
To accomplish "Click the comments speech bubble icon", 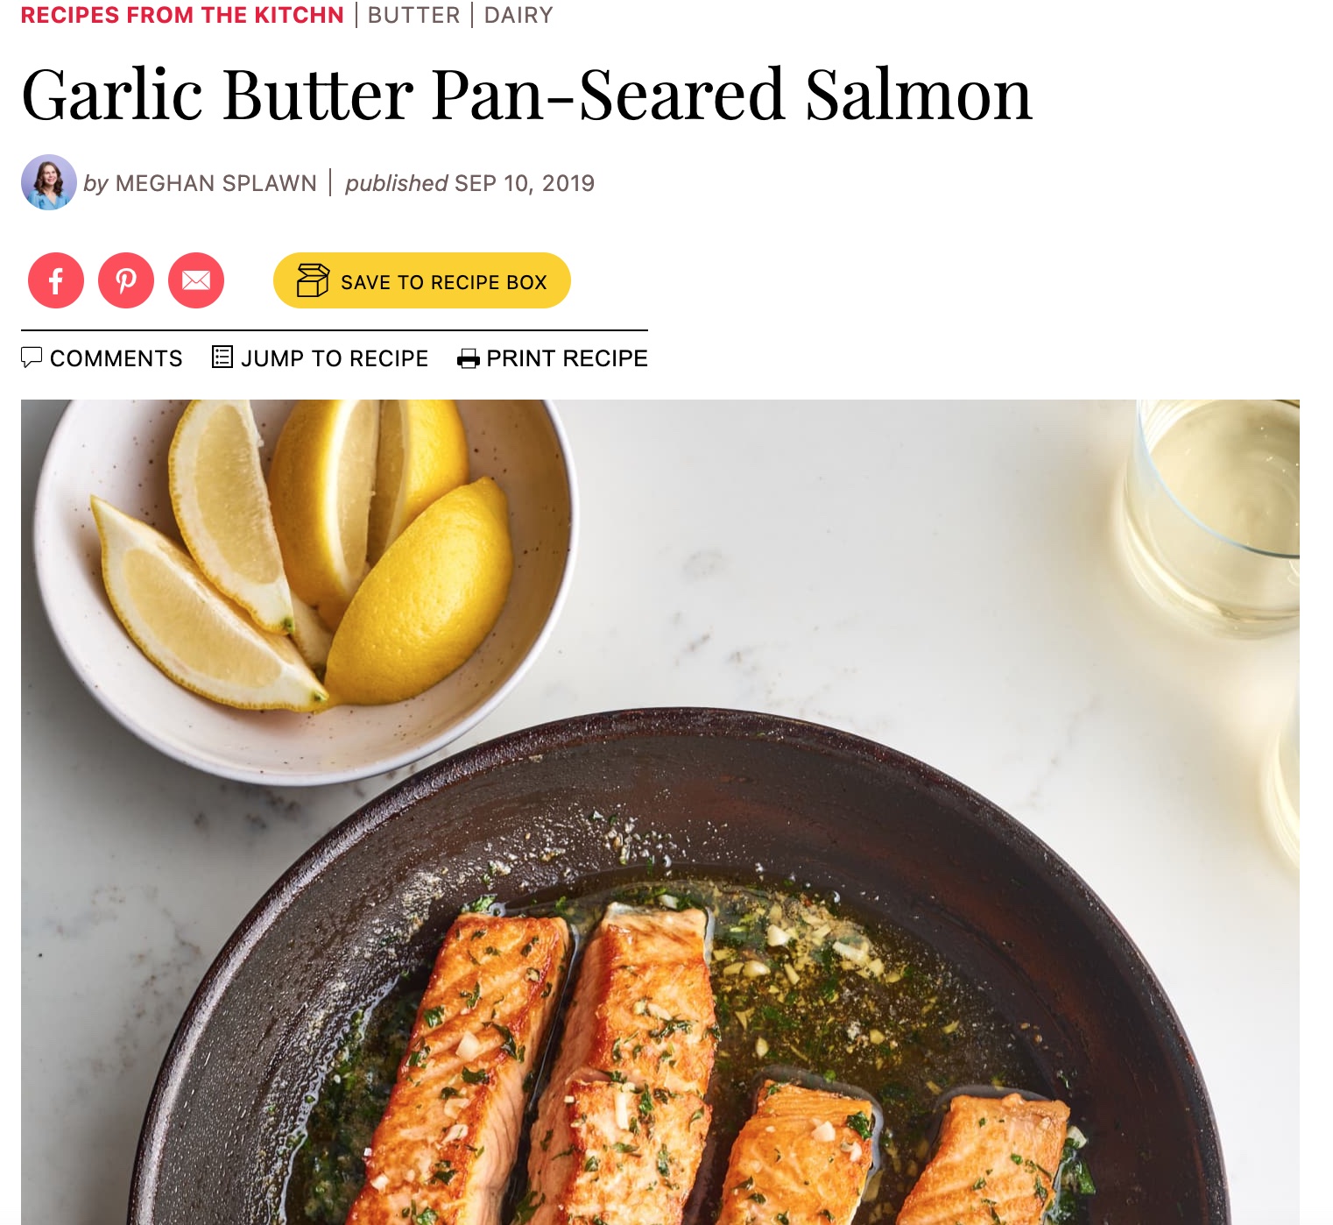I will point(32,357).
